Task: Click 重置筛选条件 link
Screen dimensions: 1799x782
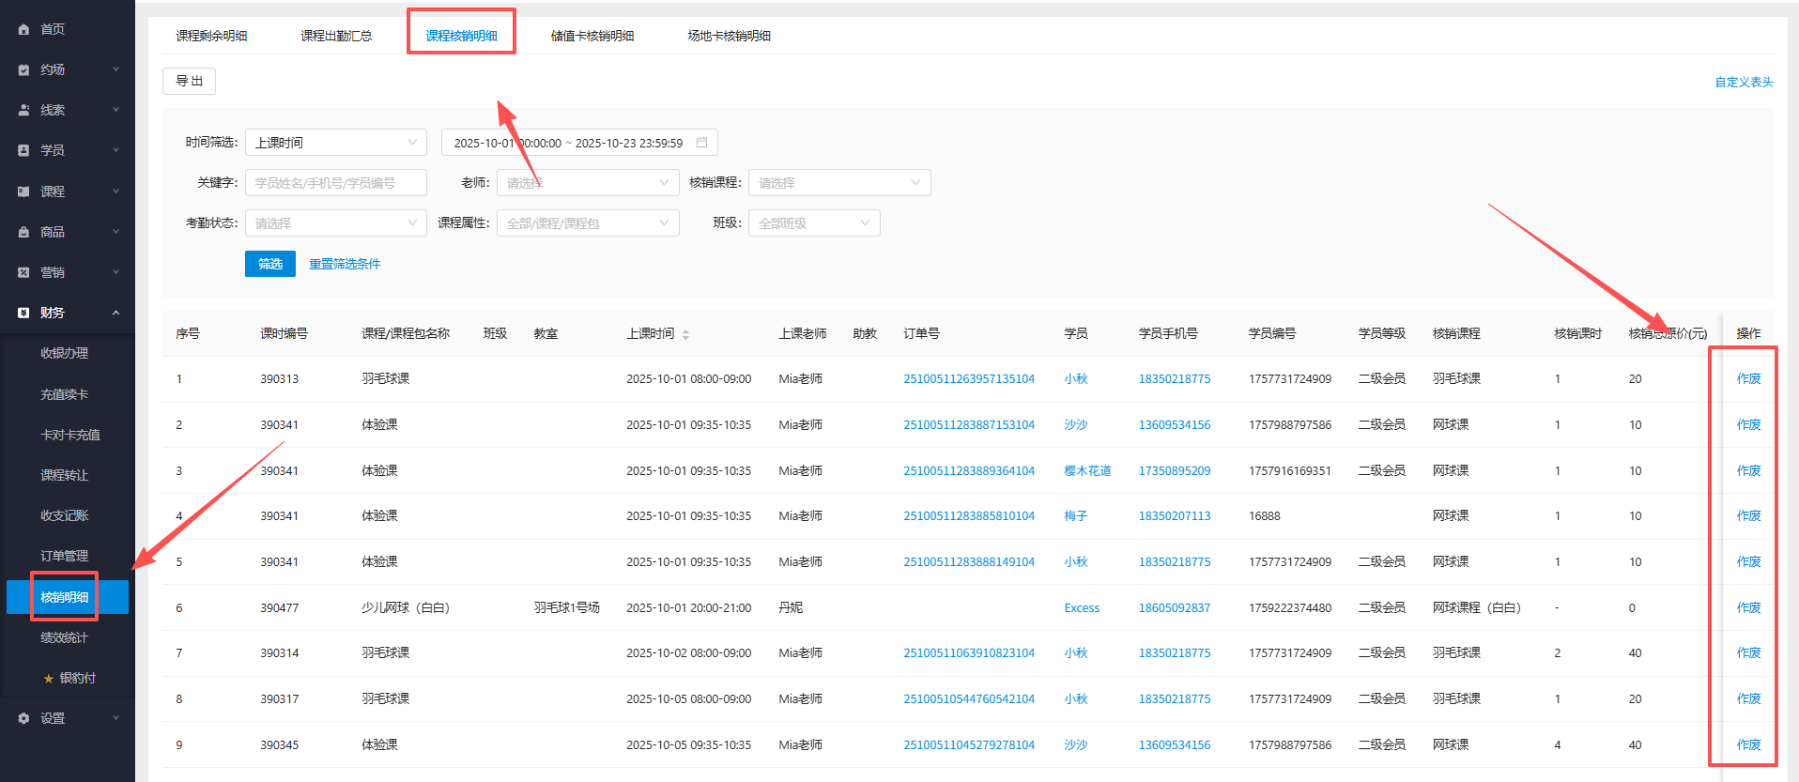Action: coord(345,264)
